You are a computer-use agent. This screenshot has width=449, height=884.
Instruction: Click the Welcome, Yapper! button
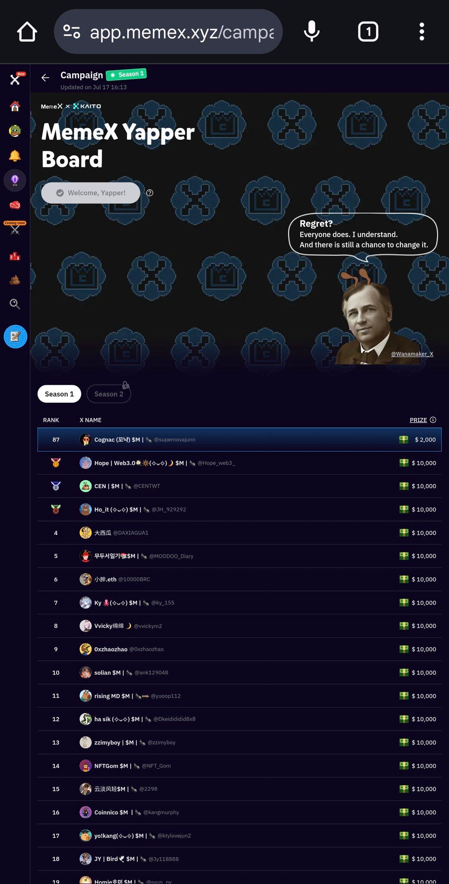tap(91, 193)
